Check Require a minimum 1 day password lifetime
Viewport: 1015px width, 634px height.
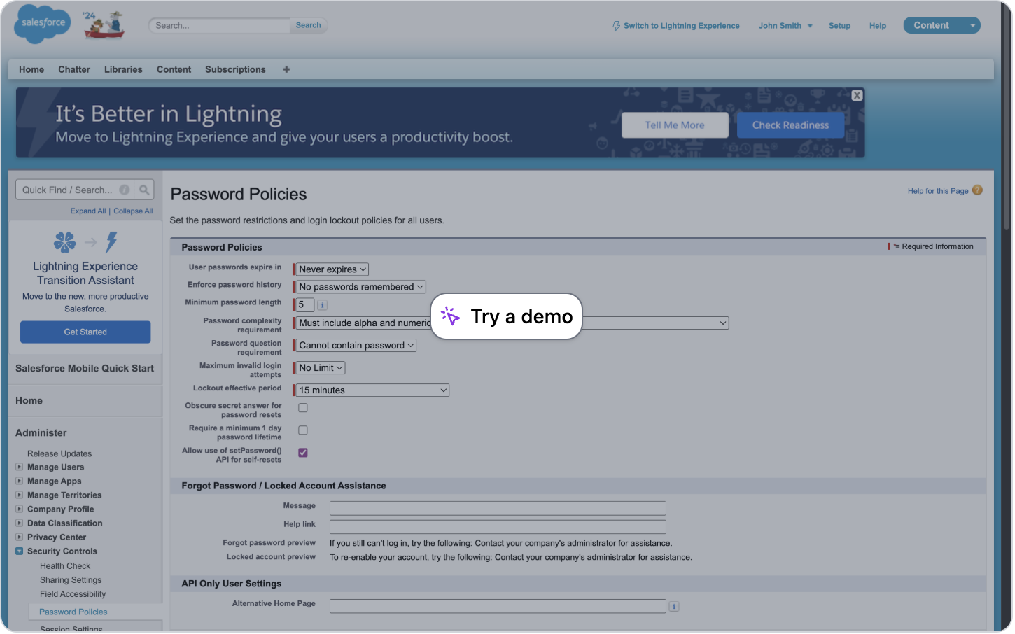[x=302, y=430]
